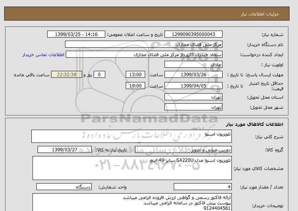
Task: Click the response deadline time 13:00
Action: (x=135, y=75)
